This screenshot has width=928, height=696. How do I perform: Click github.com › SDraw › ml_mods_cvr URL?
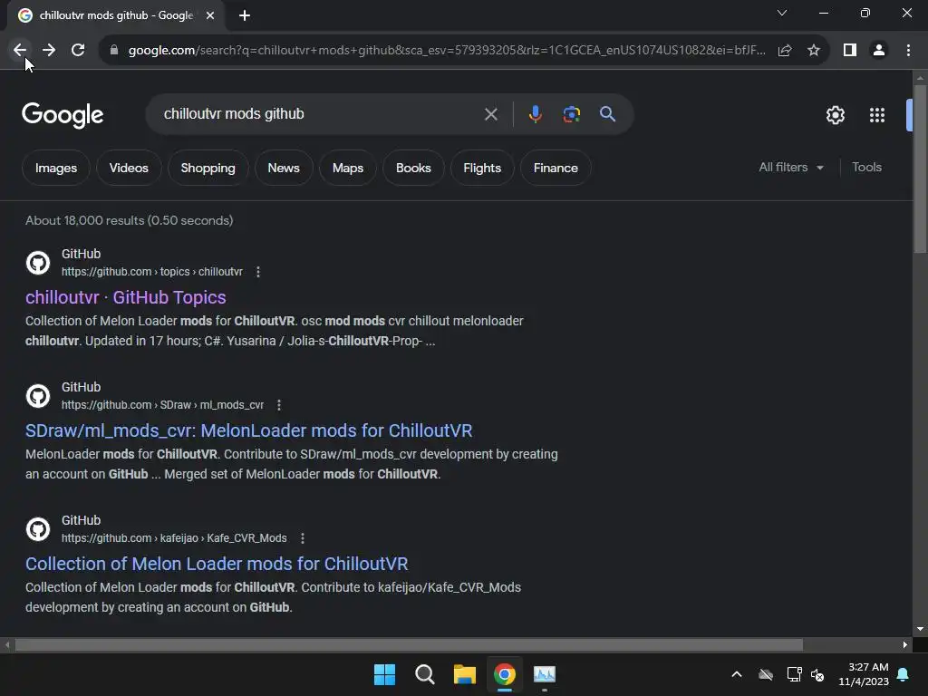(163, 405)
